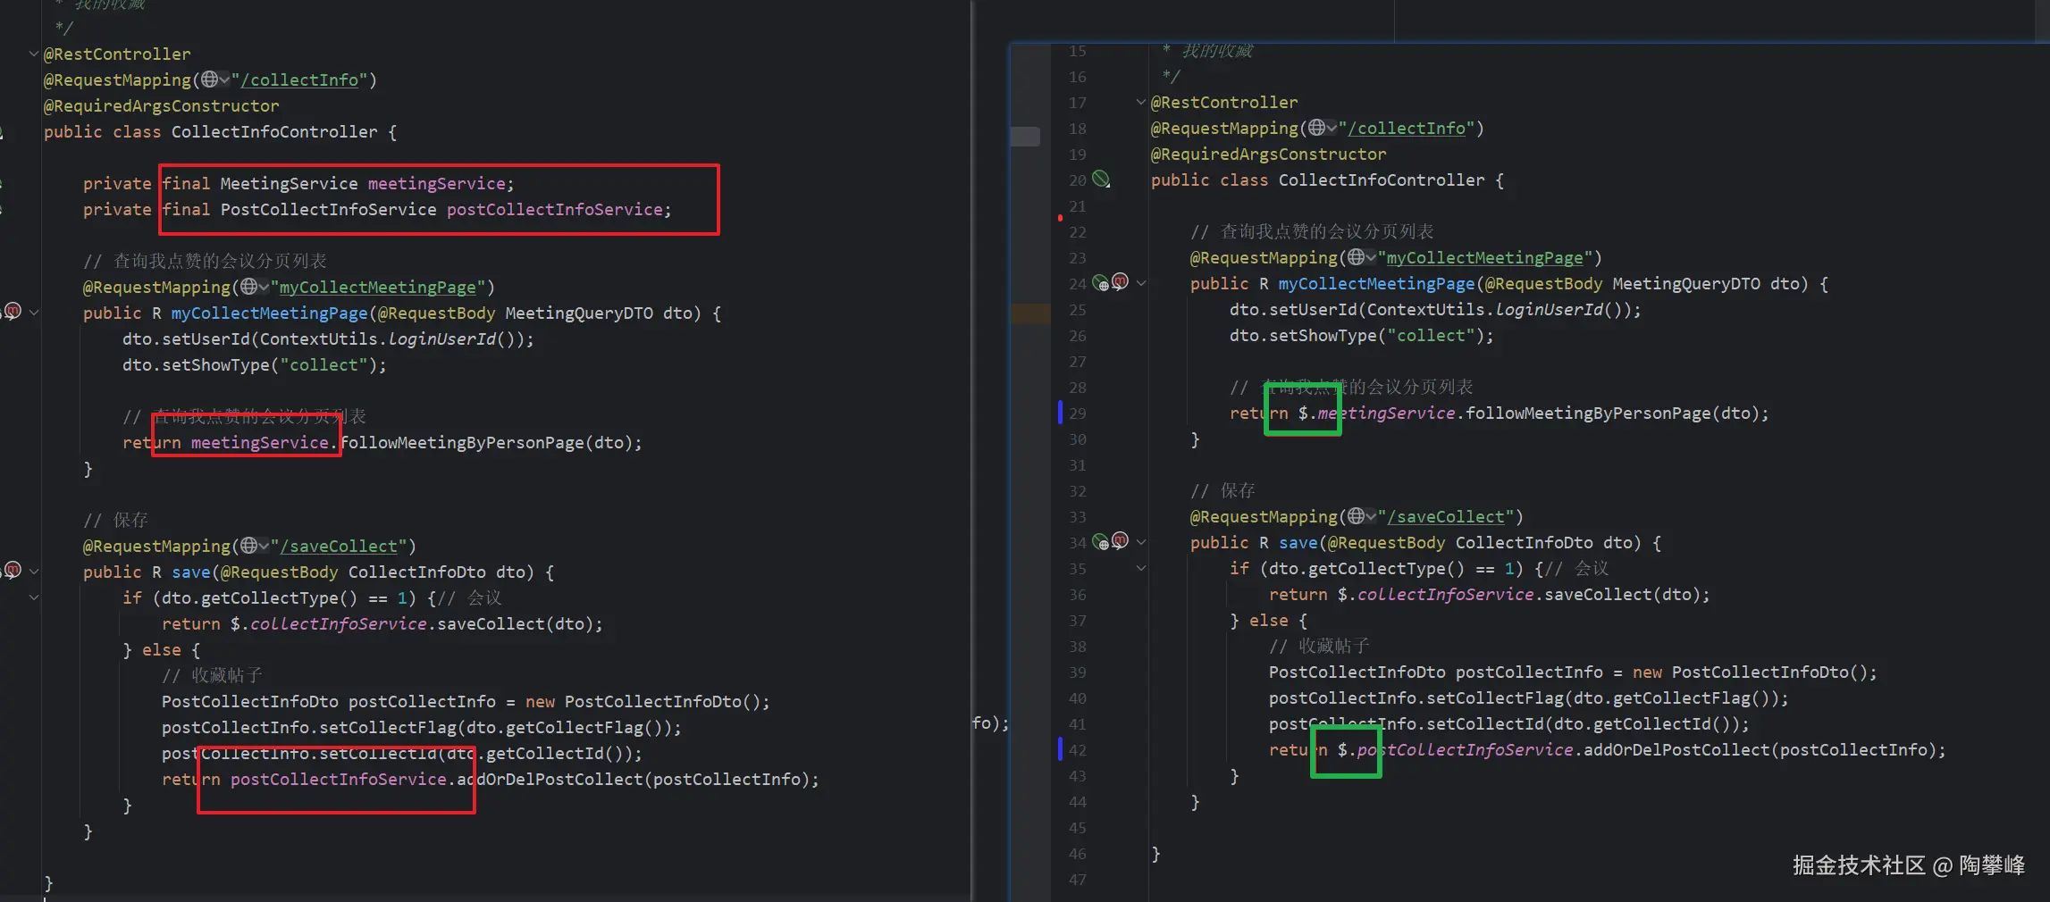Collapse fold arrow on line 35 right editor
This screenshot has height=902, width=2050.
1141,568
